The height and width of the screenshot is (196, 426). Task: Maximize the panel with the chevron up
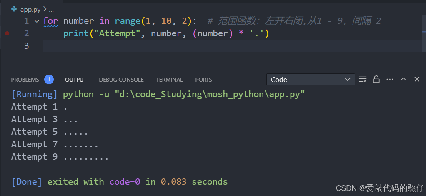(403, 79)
